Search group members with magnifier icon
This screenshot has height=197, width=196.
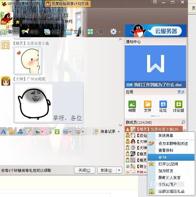pyautogui.click(x=183, y=122)
